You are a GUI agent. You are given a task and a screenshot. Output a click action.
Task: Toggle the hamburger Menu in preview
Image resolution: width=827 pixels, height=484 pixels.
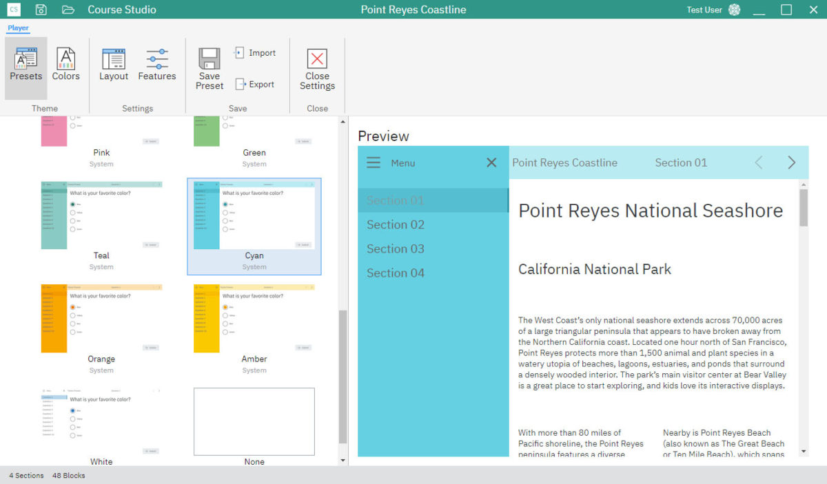click(374, 163)
